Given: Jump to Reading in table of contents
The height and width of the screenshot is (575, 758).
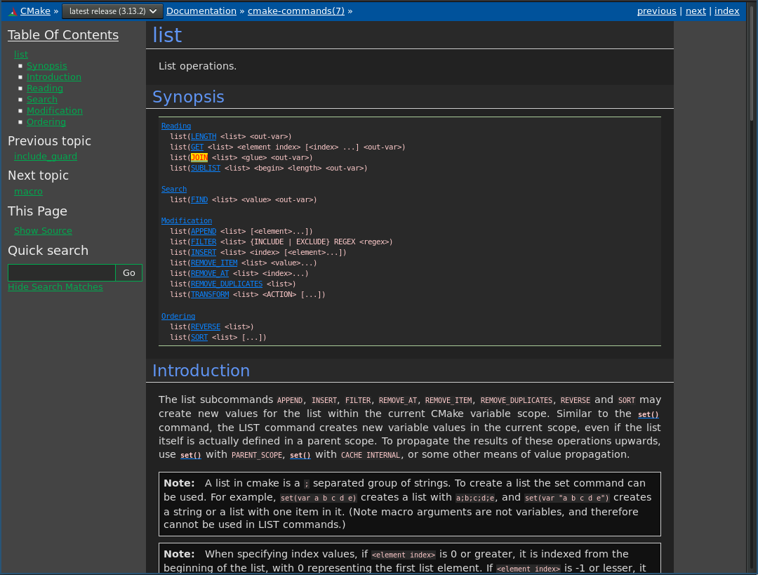Looking at the screenshot, I should point(44,88).
